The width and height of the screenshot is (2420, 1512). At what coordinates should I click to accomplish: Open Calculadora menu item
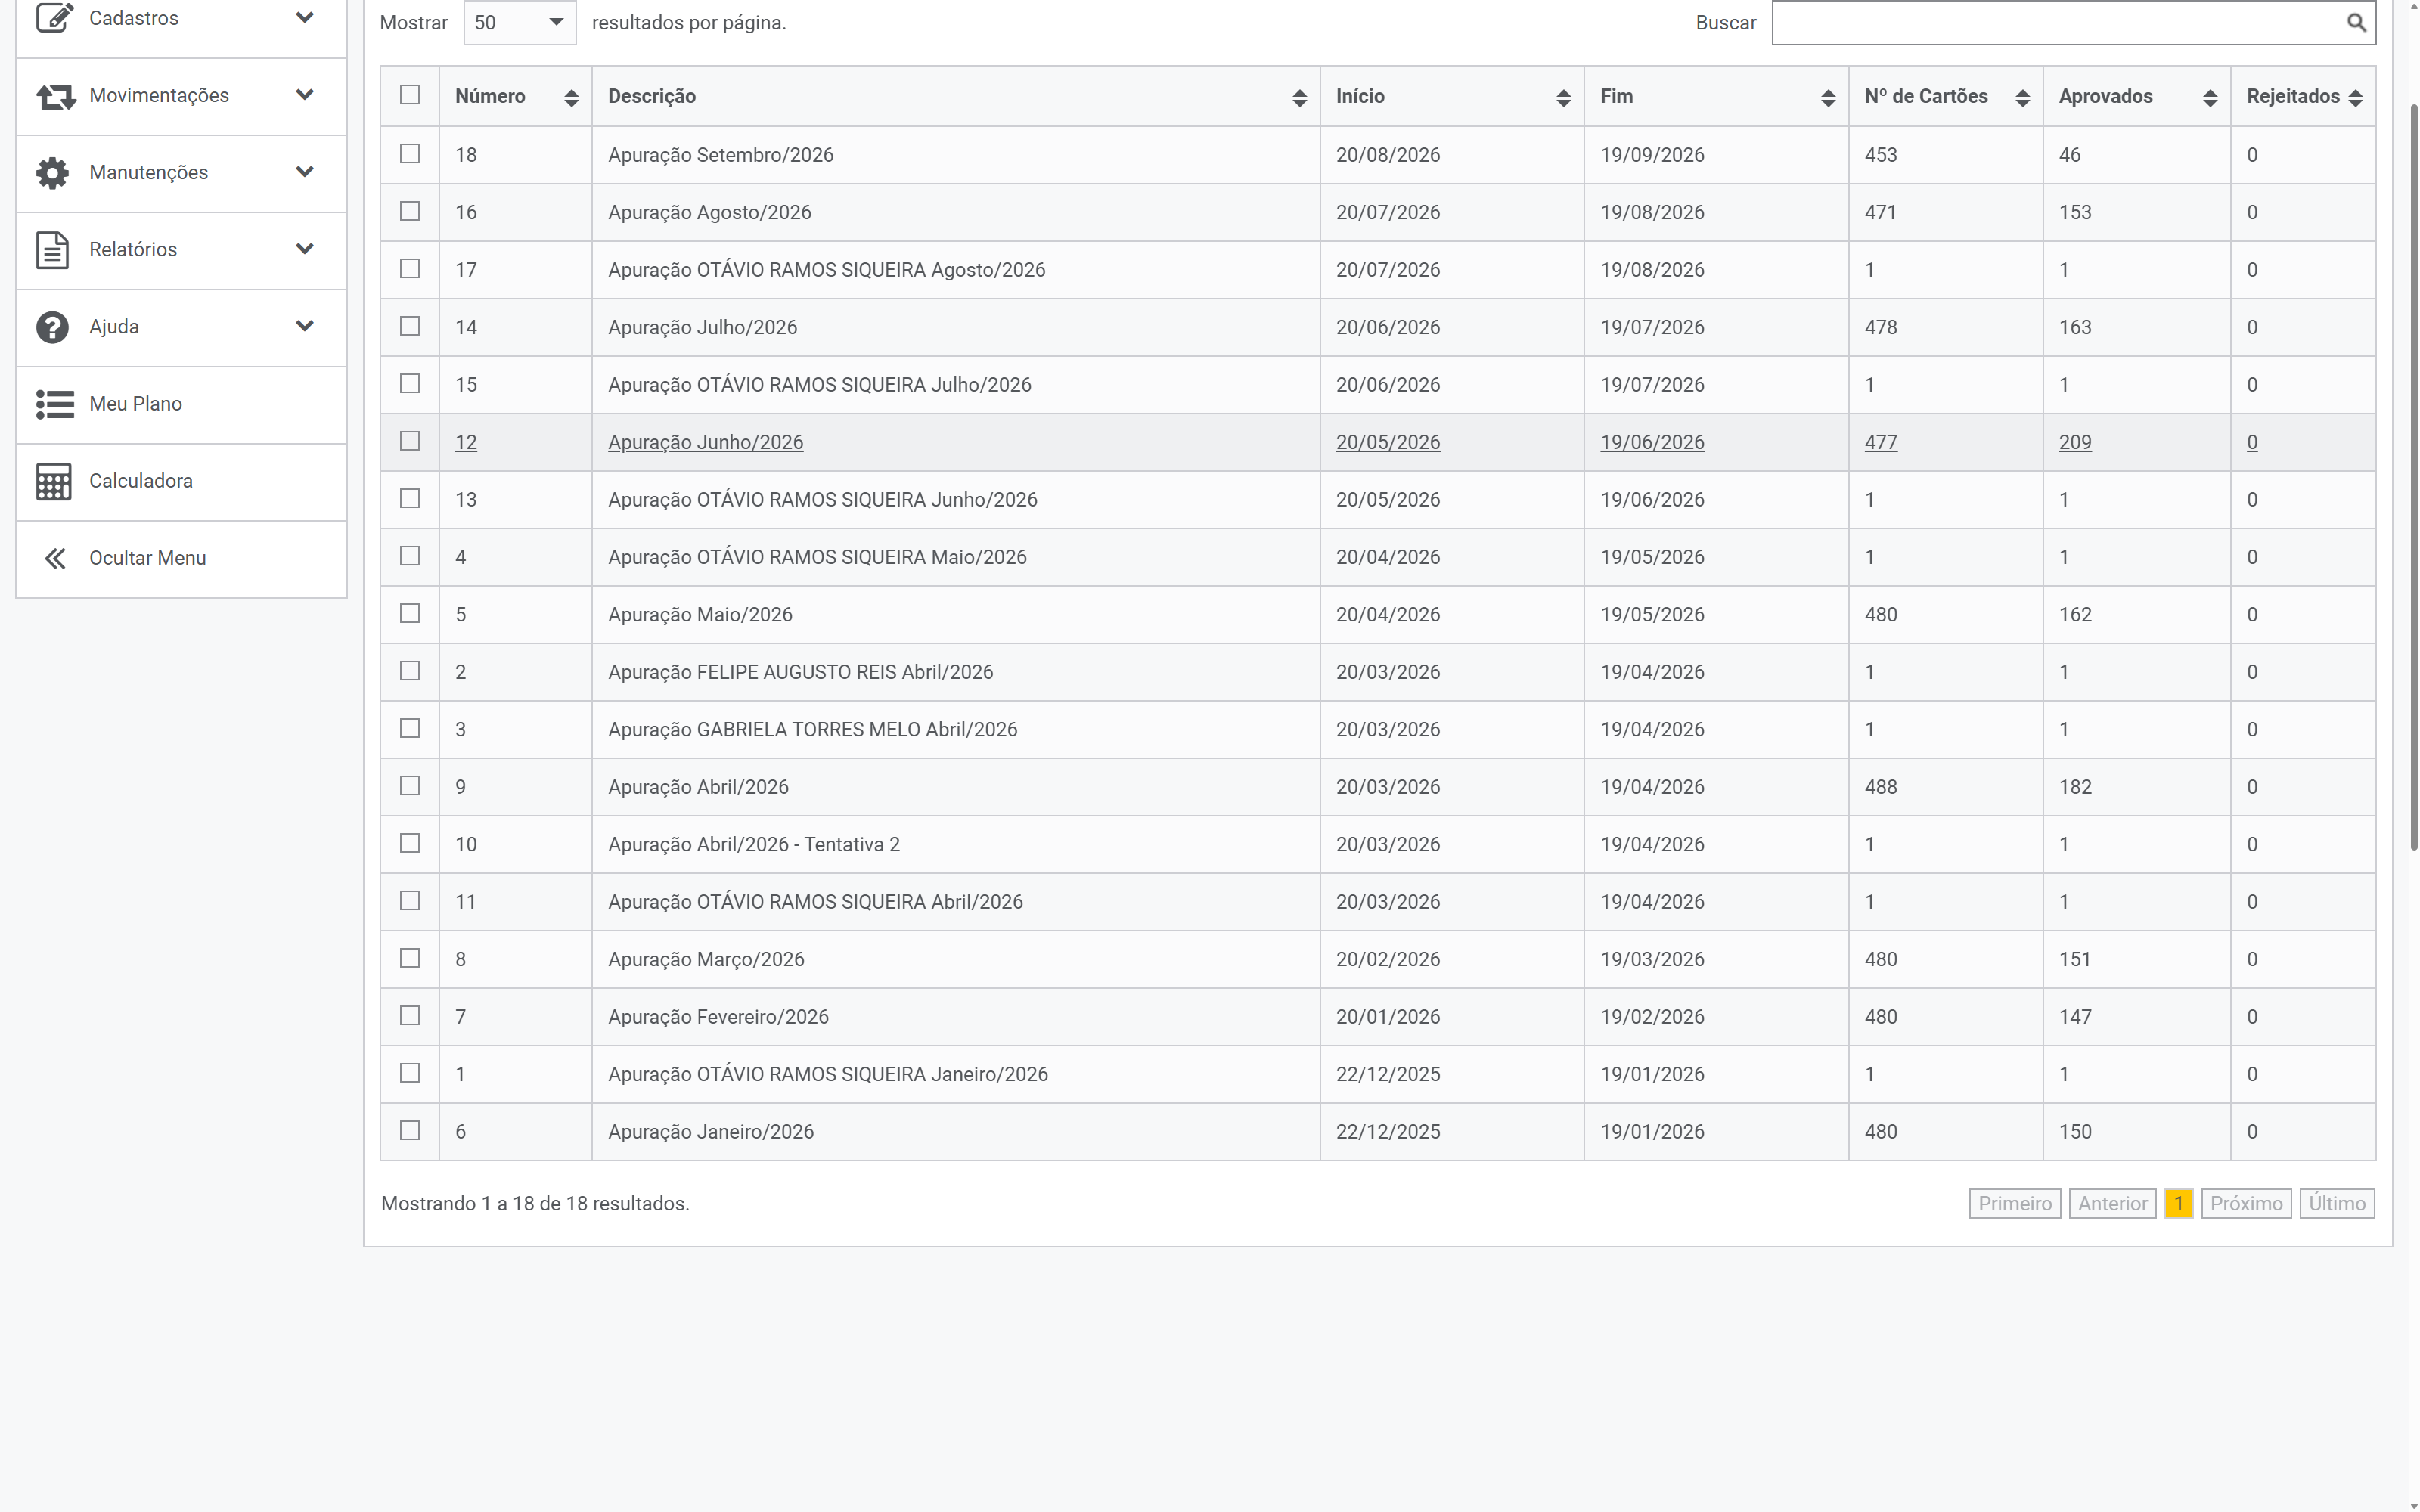pyautogui.click(x=181, y=481)
